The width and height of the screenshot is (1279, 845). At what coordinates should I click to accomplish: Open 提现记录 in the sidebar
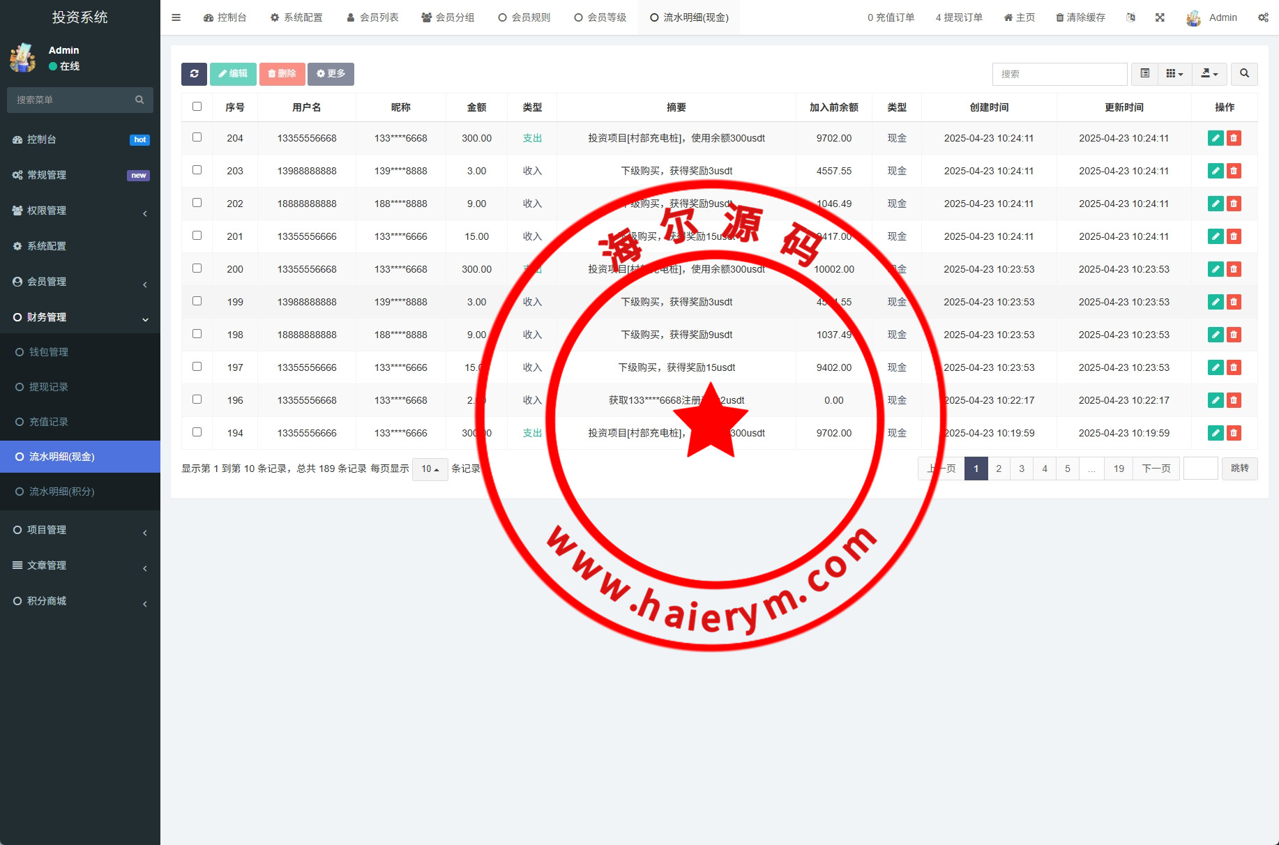point(49,387)
